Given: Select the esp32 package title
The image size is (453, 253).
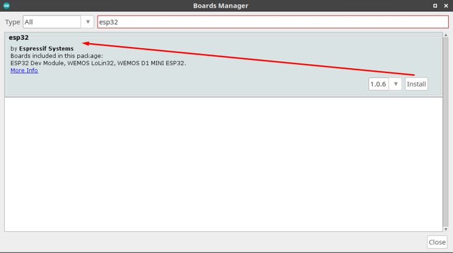Looking at the screenshot, I should click(19, 38).
